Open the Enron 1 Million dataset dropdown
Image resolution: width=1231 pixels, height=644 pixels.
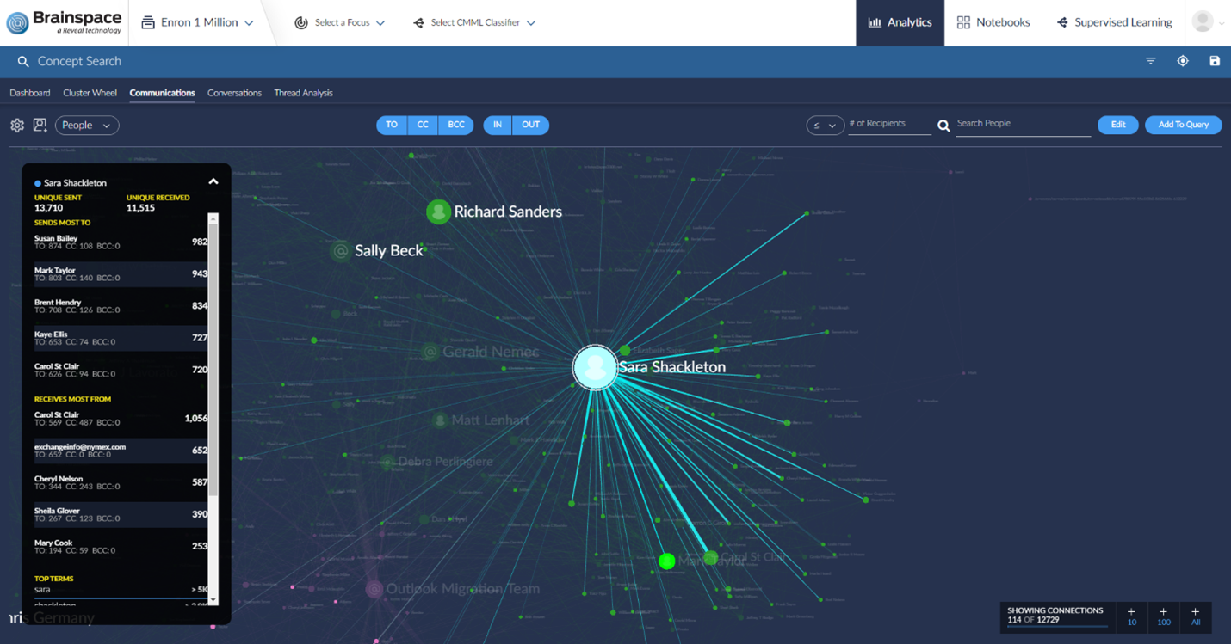click(197, 22)
